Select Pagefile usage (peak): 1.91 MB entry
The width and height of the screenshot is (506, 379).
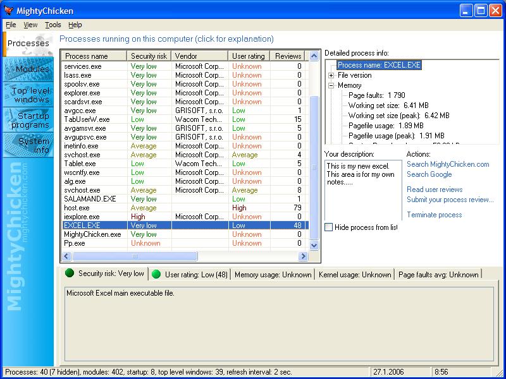point(397,136)
